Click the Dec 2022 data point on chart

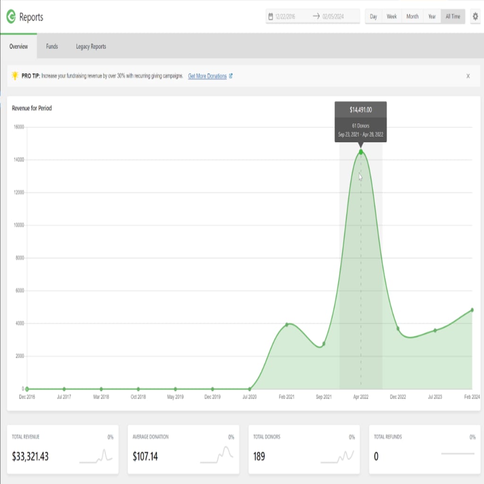click(398, 328)
